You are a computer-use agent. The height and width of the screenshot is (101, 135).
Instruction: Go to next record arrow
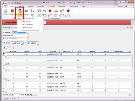pos(26,95)
